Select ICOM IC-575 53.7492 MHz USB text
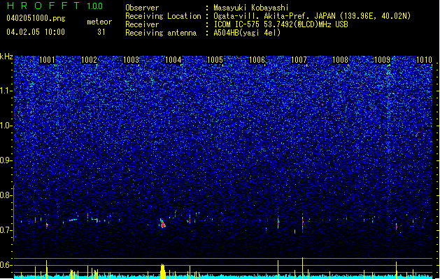The height and width of the screenshot is (279, 440). [281, 24]
